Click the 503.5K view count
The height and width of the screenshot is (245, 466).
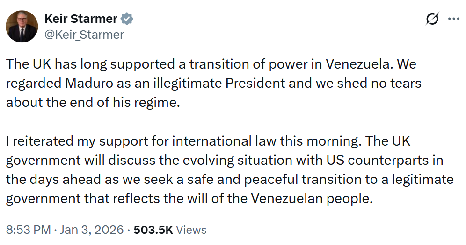click(153, 230)
